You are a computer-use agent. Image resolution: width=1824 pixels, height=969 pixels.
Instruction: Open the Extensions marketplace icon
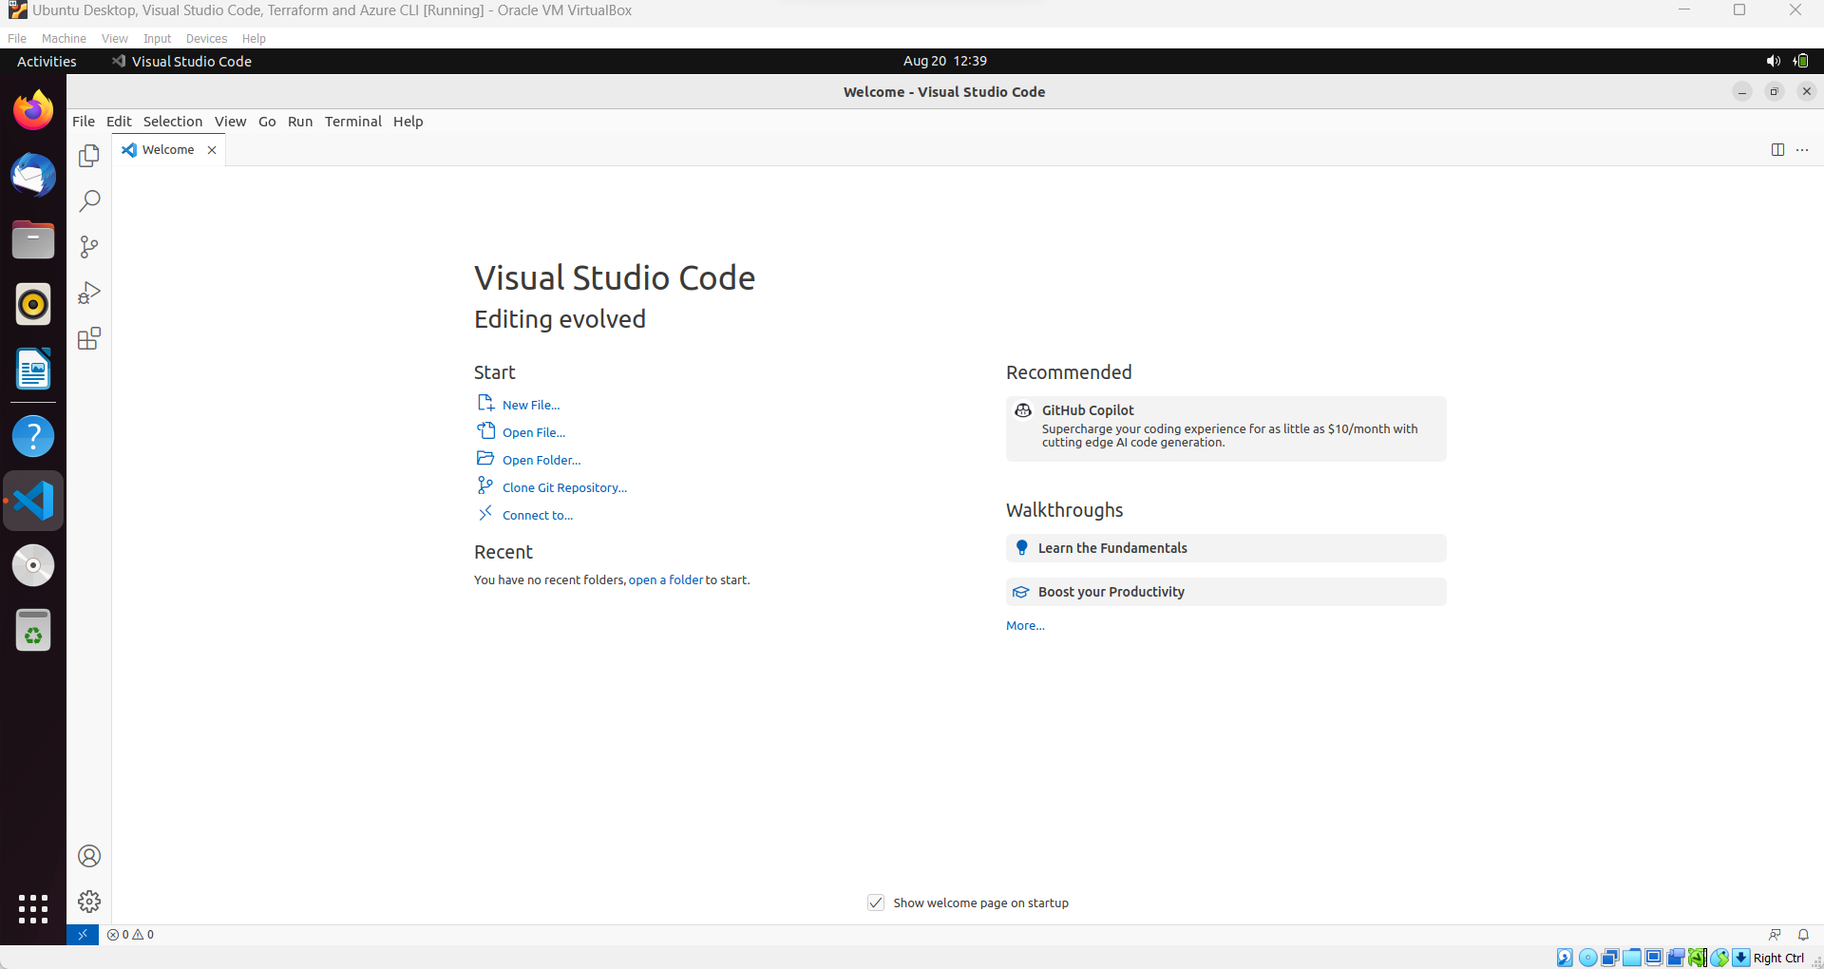coord(88,338)
